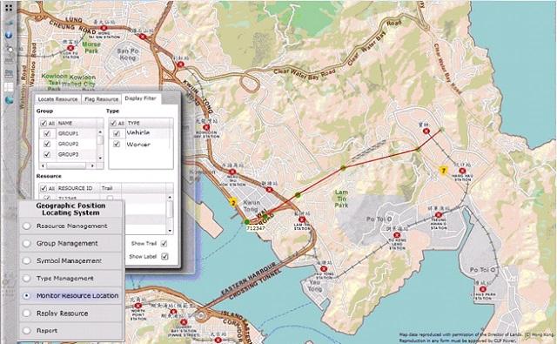Viewport: 557px width, 344px height.
Task: Uncheck the GROUP3 checkbox
Action: click(46, 154)
